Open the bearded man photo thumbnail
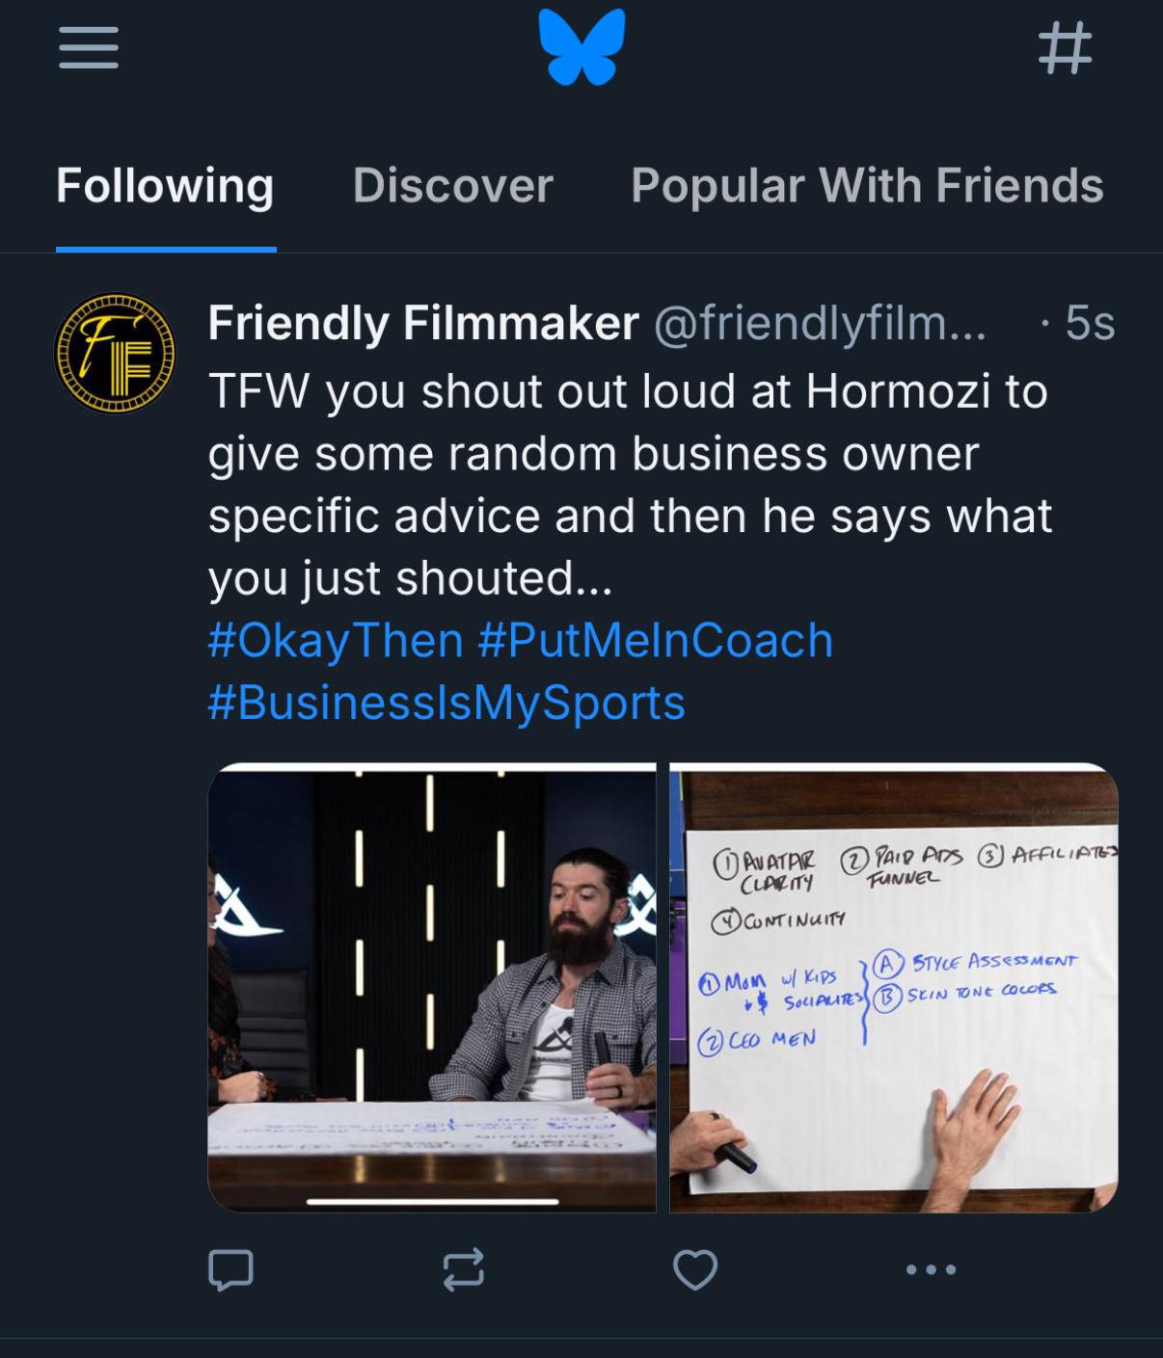Image resolution: width=1163 pixels, height=1358 pixels. [x=431, y=987]
